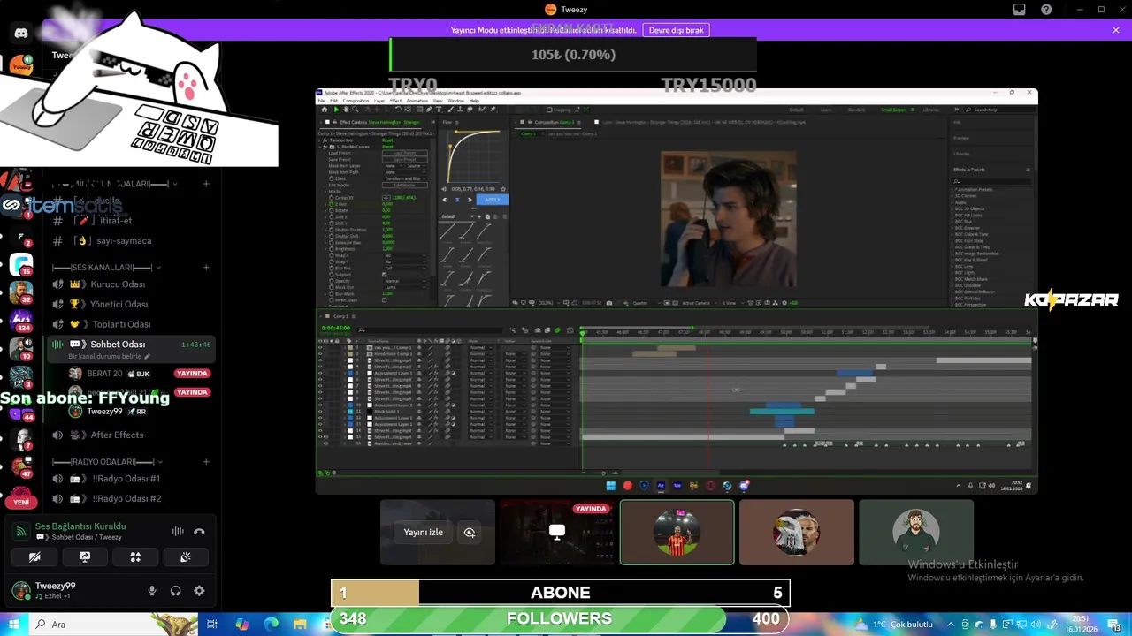Collapse RADYO ODALARI category
The width and height of the screenshot is (1132, 636).
(x=107, y=462)
